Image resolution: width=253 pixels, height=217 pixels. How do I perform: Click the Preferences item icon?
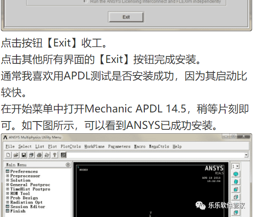(x=7, y=171)
